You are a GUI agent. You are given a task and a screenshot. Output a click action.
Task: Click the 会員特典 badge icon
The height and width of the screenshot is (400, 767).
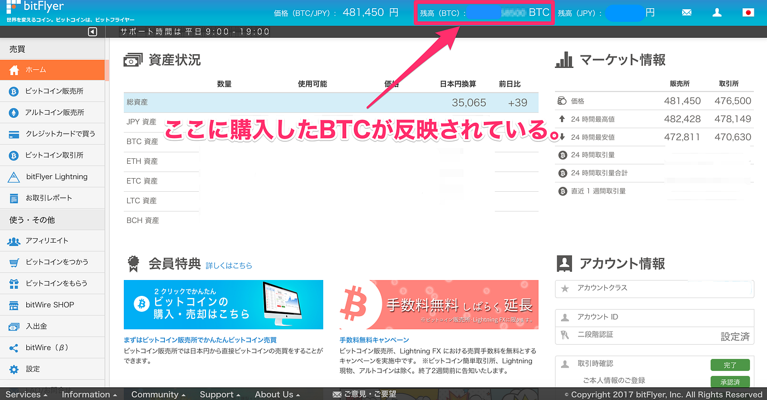(133, 264)
